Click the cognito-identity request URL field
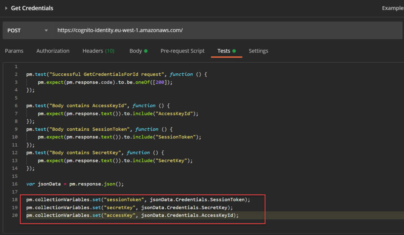Screen dimensions: 404x235 (x=120, y=30)
